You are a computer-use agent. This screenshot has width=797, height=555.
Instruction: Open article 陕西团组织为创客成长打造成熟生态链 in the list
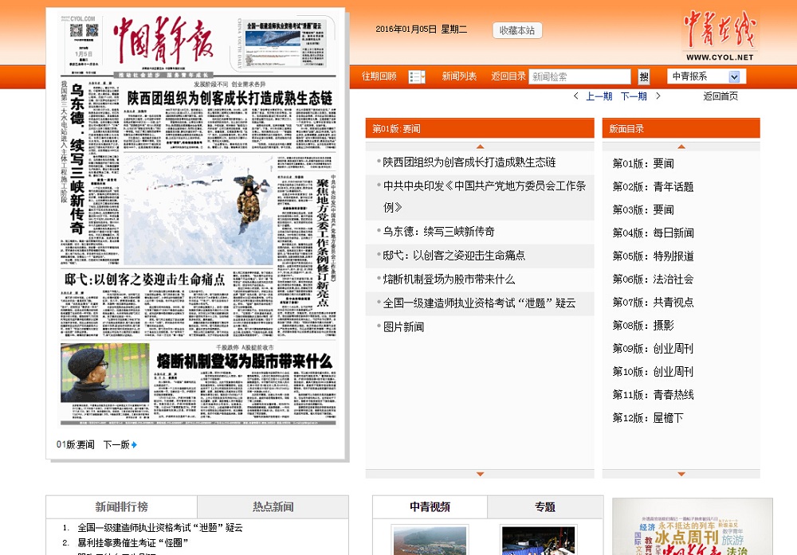click(x=469, y=162)
